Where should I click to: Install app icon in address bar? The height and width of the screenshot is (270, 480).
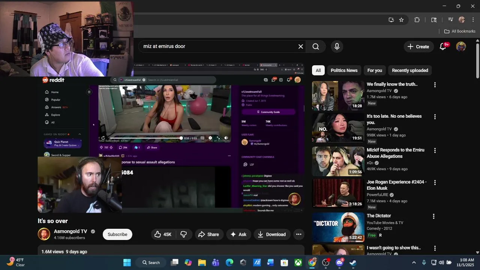pos(391,20)
